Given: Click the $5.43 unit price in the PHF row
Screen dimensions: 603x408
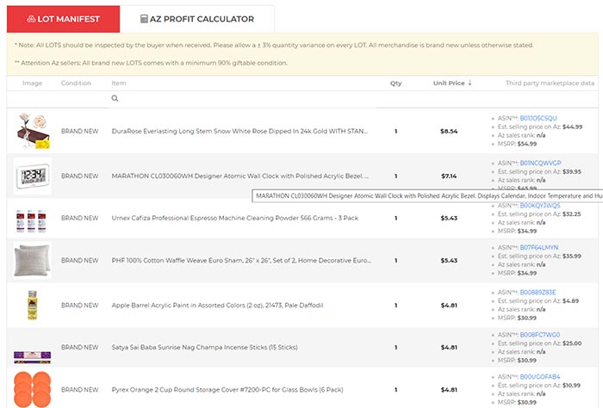Looking at the screenshot, I should [449, 261].
